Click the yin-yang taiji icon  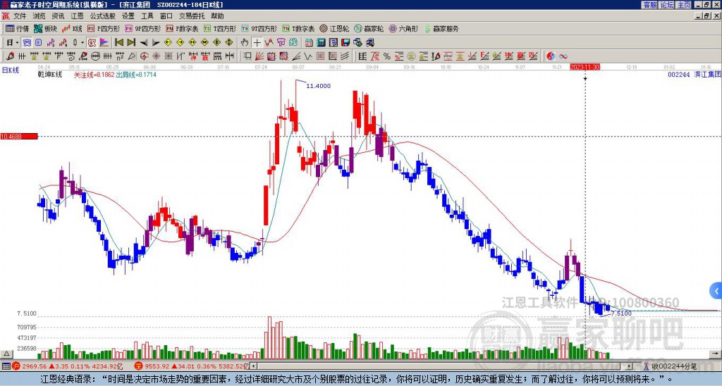coord(551,56)
